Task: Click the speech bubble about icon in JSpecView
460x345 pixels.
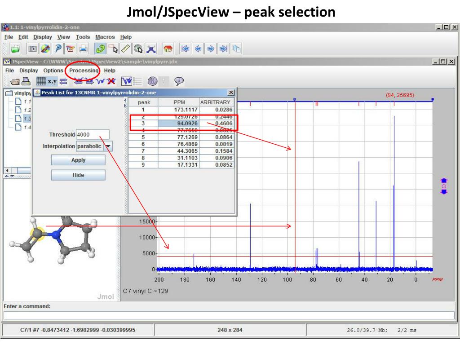Action: coord(179,81)
